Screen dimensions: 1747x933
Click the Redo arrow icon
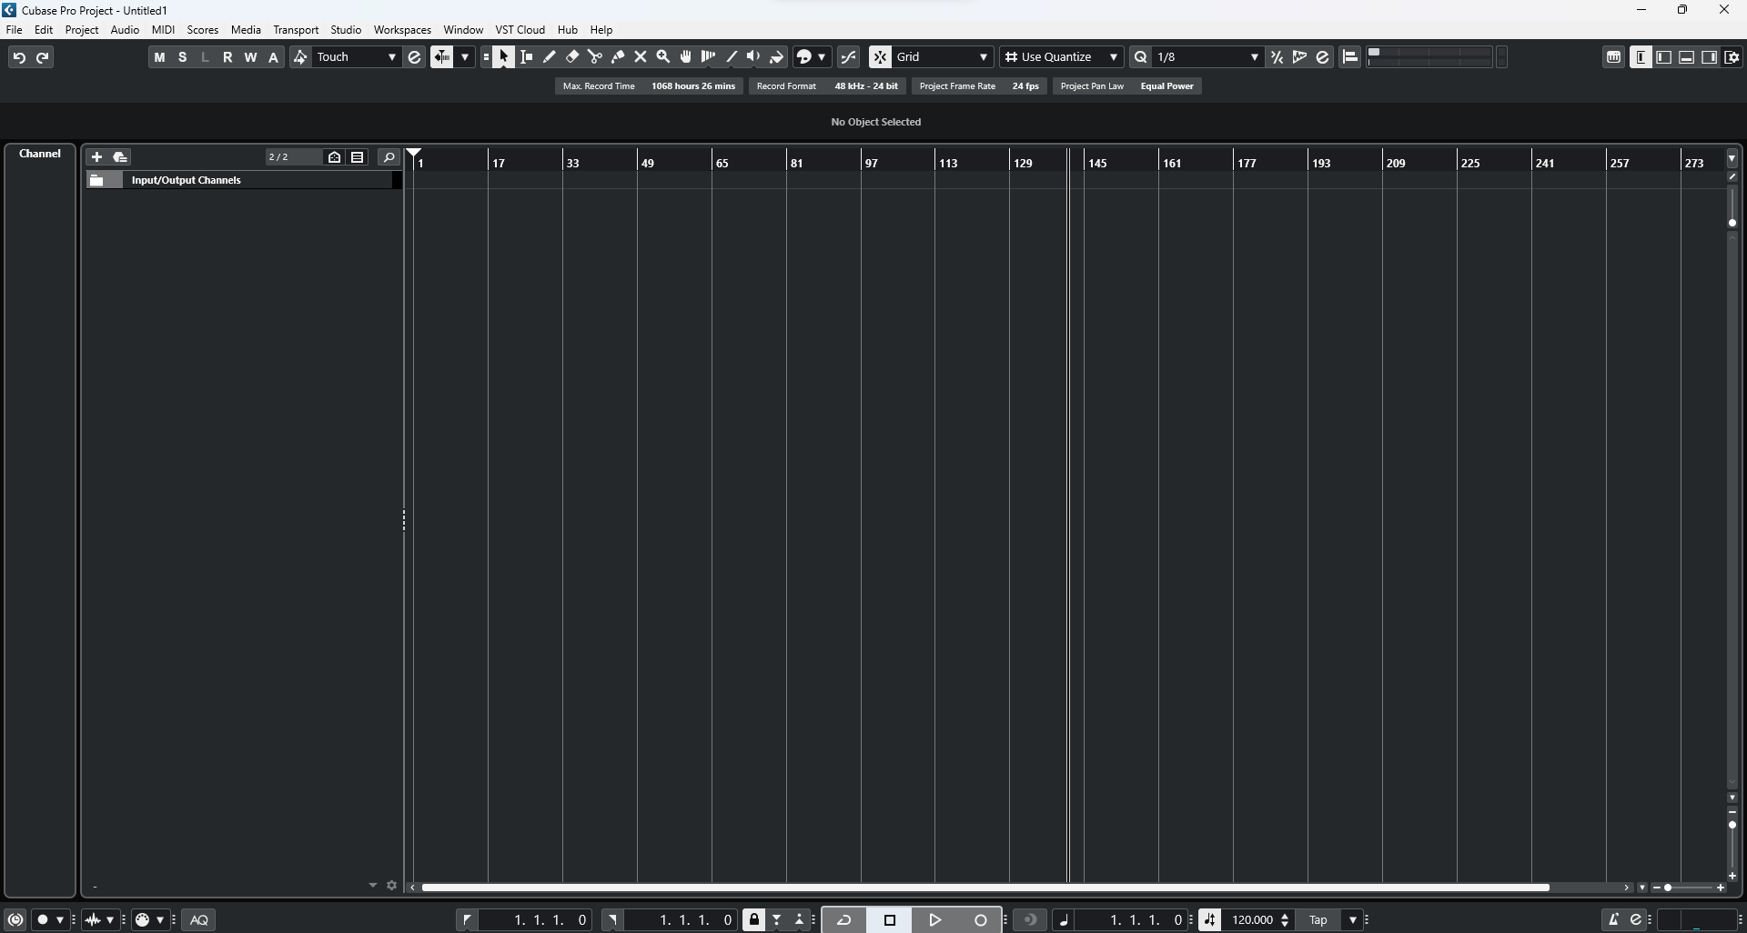[42, 57]
